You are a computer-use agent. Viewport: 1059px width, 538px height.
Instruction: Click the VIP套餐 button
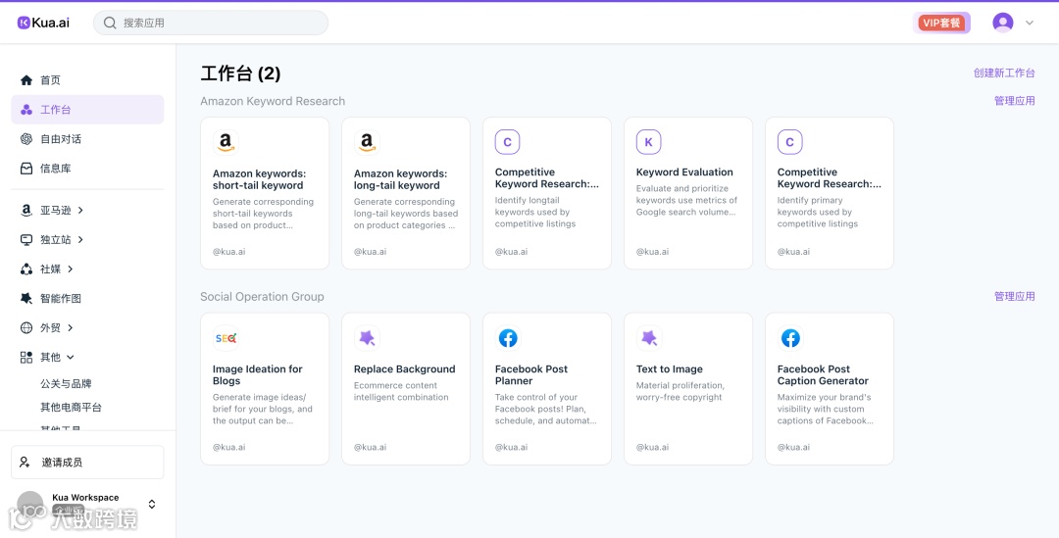(x=941, y=23)
